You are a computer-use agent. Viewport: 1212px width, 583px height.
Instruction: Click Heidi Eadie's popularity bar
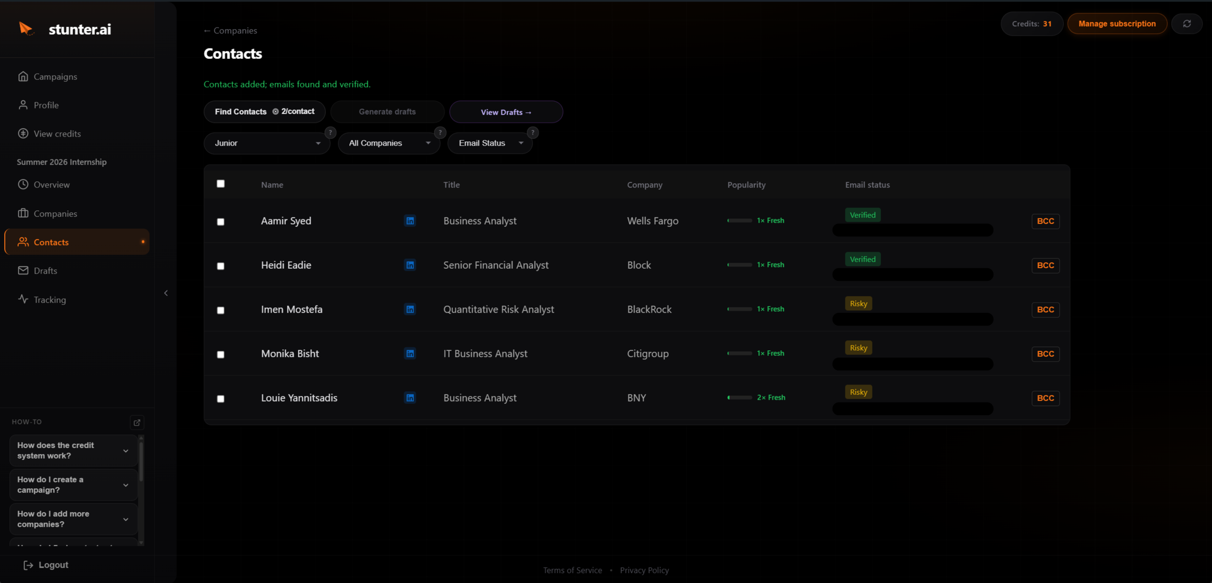click(x=740, y=265)
